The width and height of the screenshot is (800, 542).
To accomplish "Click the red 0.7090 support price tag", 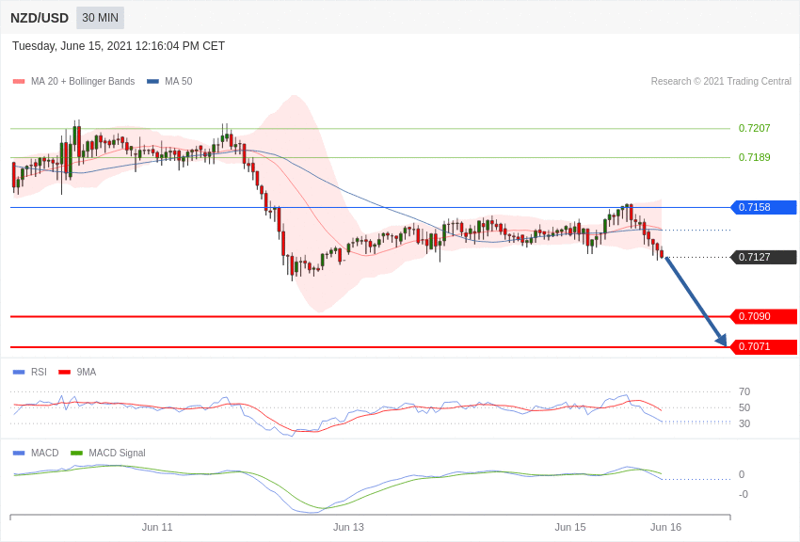I will click(764, 316).
